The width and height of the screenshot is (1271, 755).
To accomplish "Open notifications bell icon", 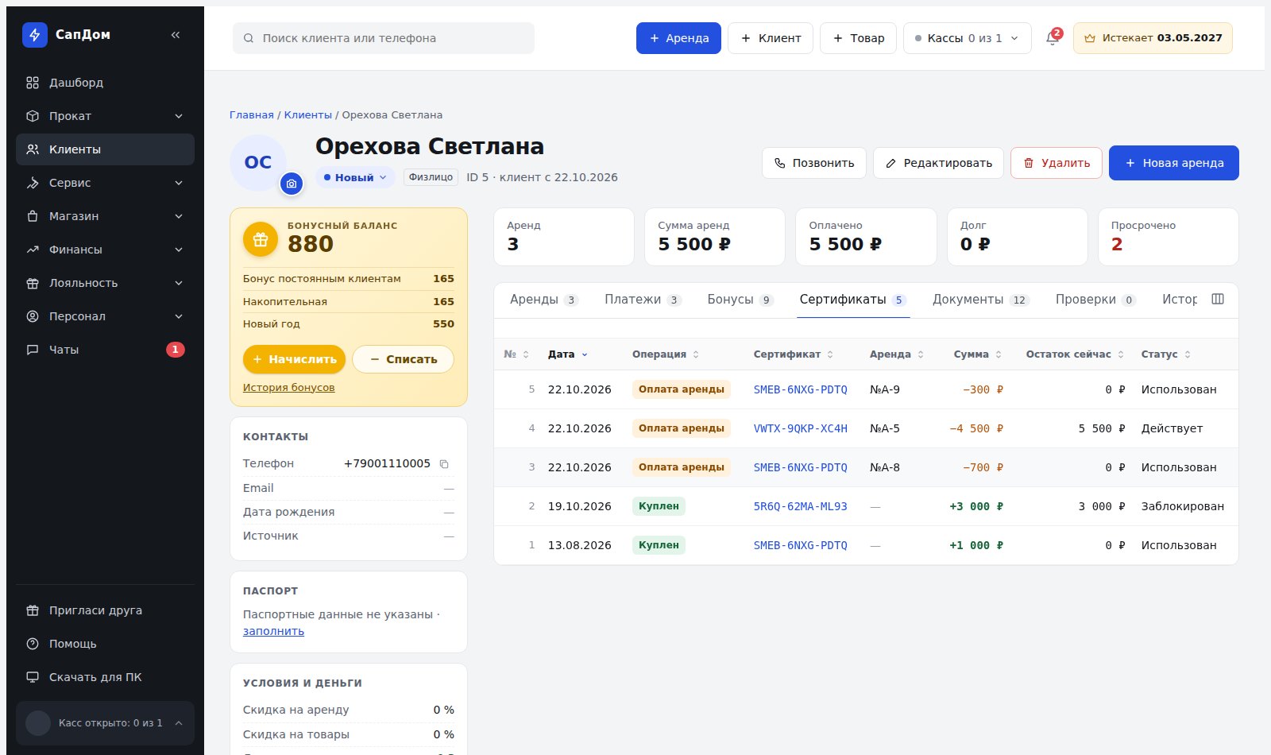I will pos(1053,38).
